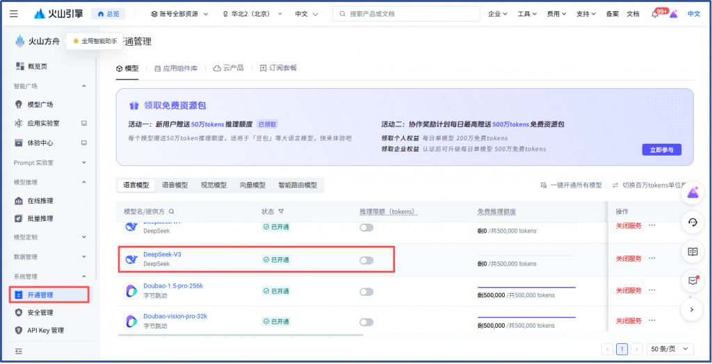Click the search icon beside 模型名/提供方
Screen dimensions: 712x364
(172, 211)
